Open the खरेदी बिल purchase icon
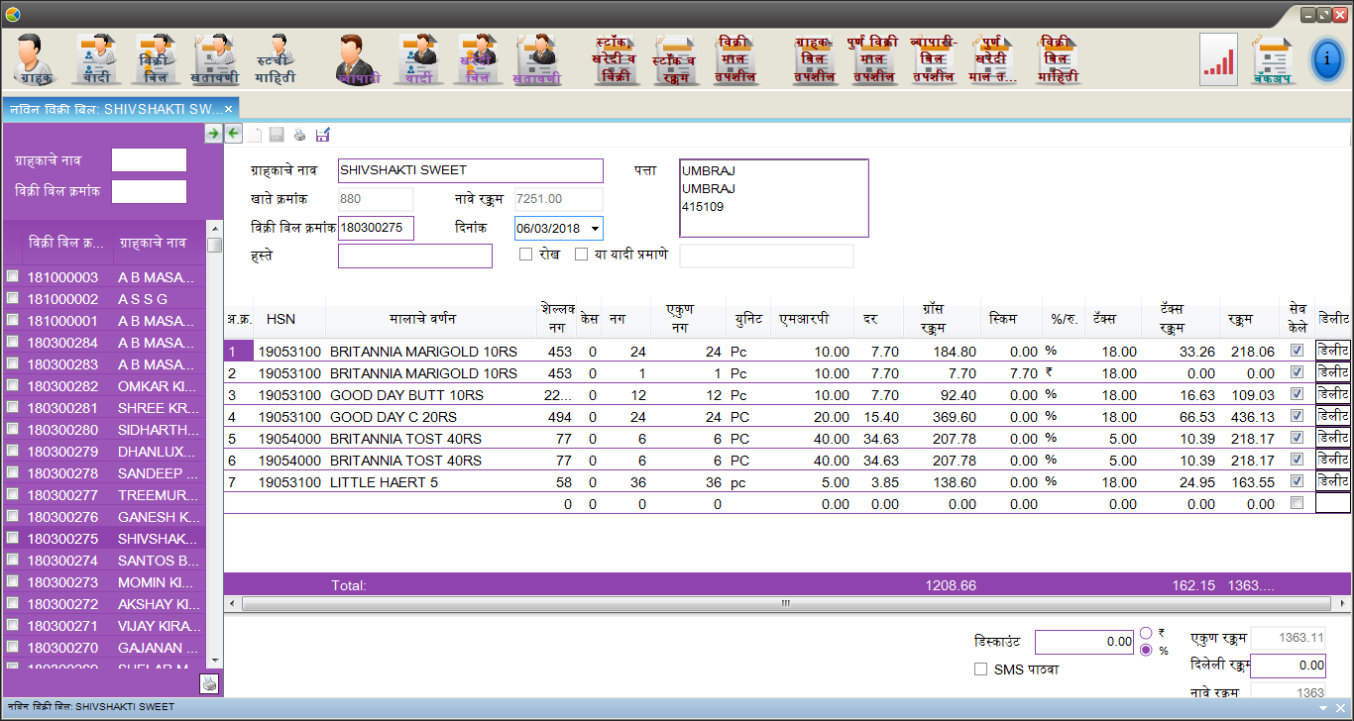This screenshot has width=1354, height=721. click(x=479, y=59)
